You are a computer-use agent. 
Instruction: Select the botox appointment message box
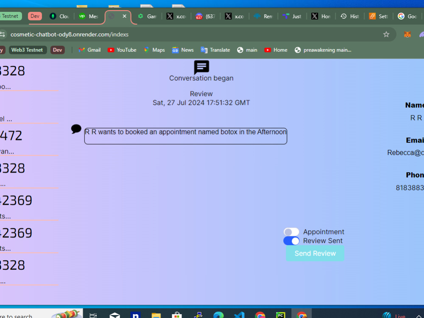(x=186, y=136)
